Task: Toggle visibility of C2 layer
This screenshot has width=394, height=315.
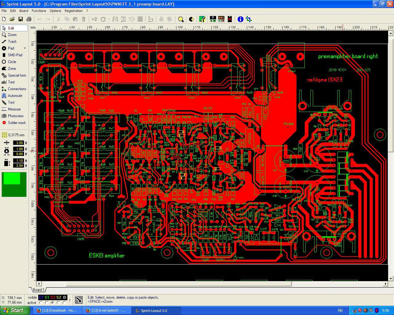Action: coord(53,297)
